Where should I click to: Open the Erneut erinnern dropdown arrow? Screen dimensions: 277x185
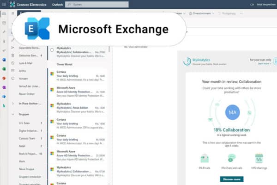(x=213, y=13)
